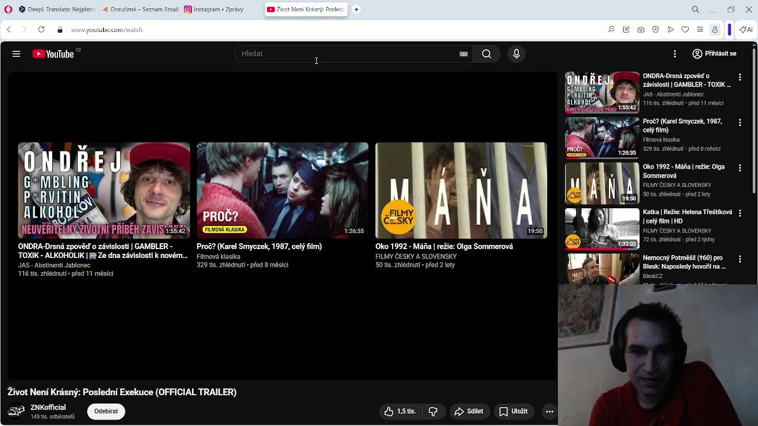Open JAS - Abstinenti Jablonec channel below endscreen
Viewport: 758px width, 426px height.
pos(54,266)
